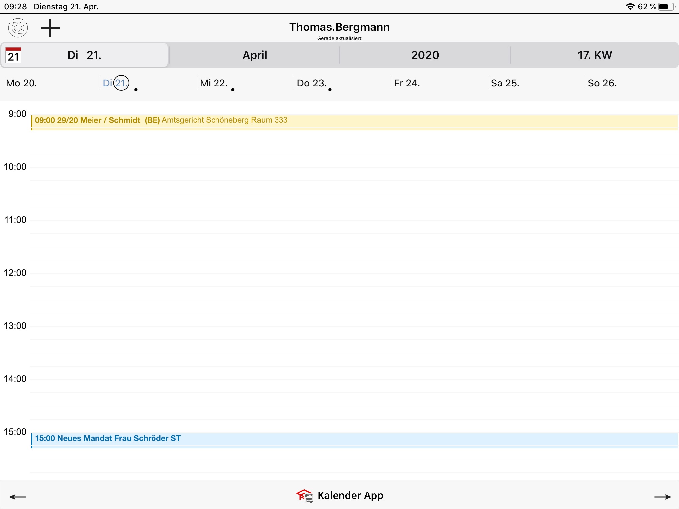Screen dimensions: 679x509
Task: Select Mi 22. in the week strip
Action: [214, 83]
